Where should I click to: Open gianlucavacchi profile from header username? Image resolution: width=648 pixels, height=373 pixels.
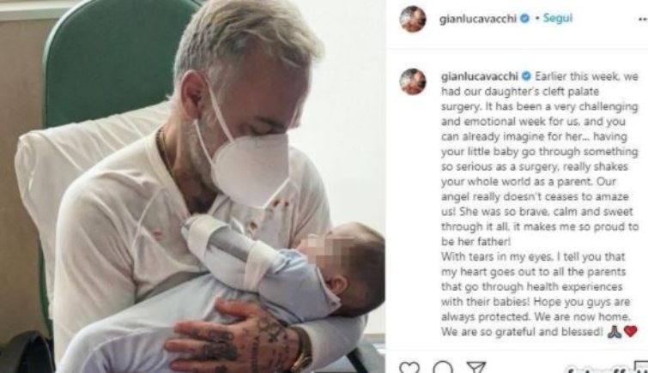pyautogui.click(x=478, y=19)
